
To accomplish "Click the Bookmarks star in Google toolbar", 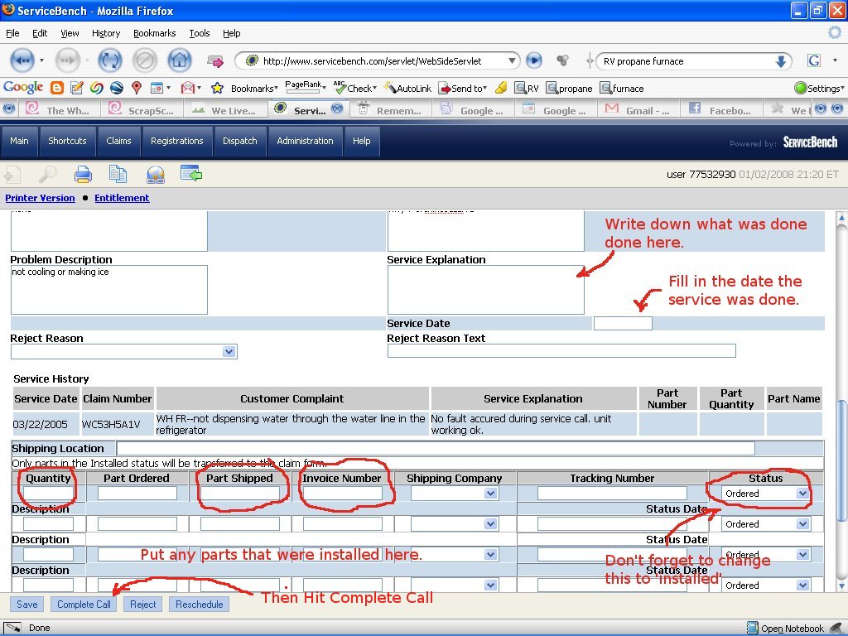I will coord(217,88).
